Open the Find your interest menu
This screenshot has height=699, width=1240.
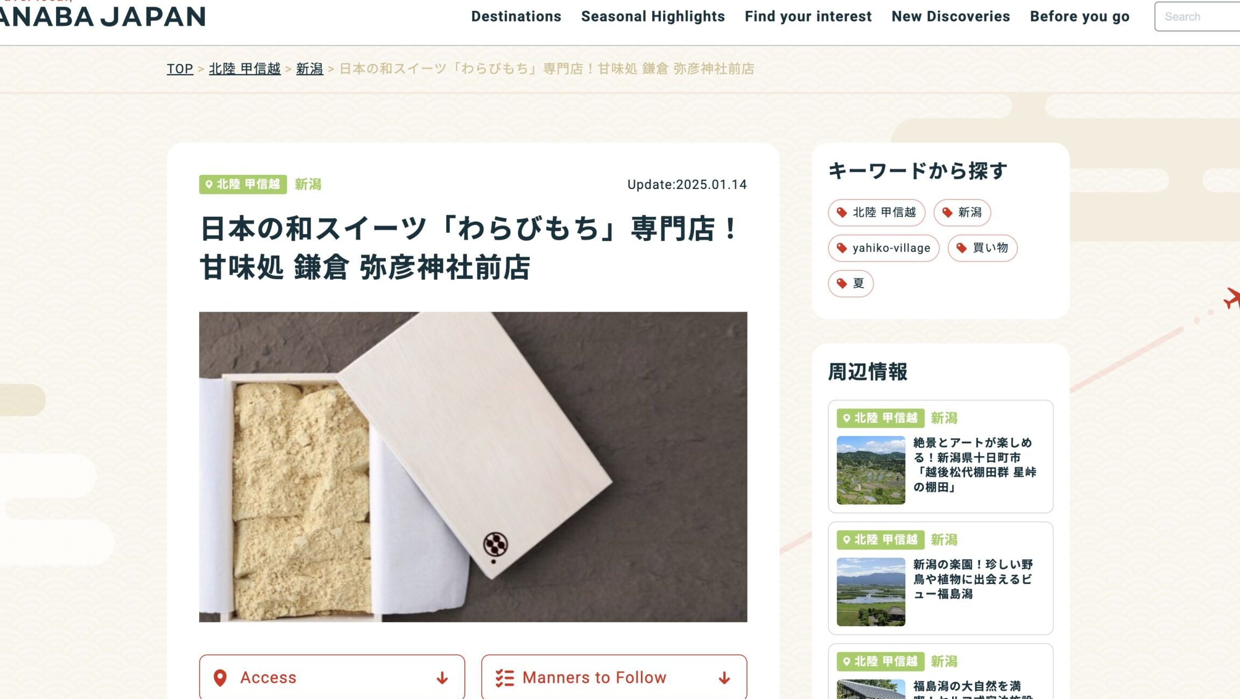808,17
